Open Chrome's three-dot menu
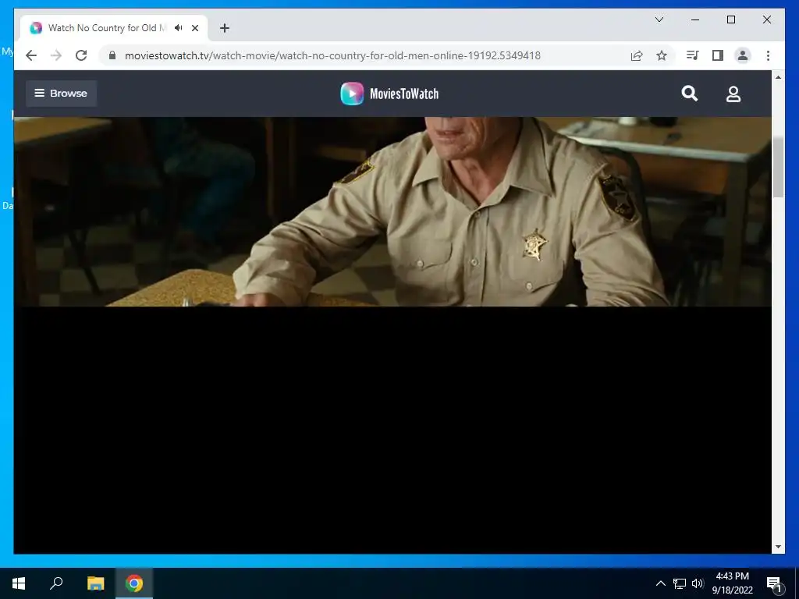The width and height of the screenshot is (799, 599). (x=768, y=55)
